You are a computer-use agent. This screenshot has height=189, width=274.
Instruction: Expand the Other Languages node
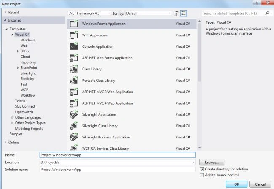pos(12,117)
